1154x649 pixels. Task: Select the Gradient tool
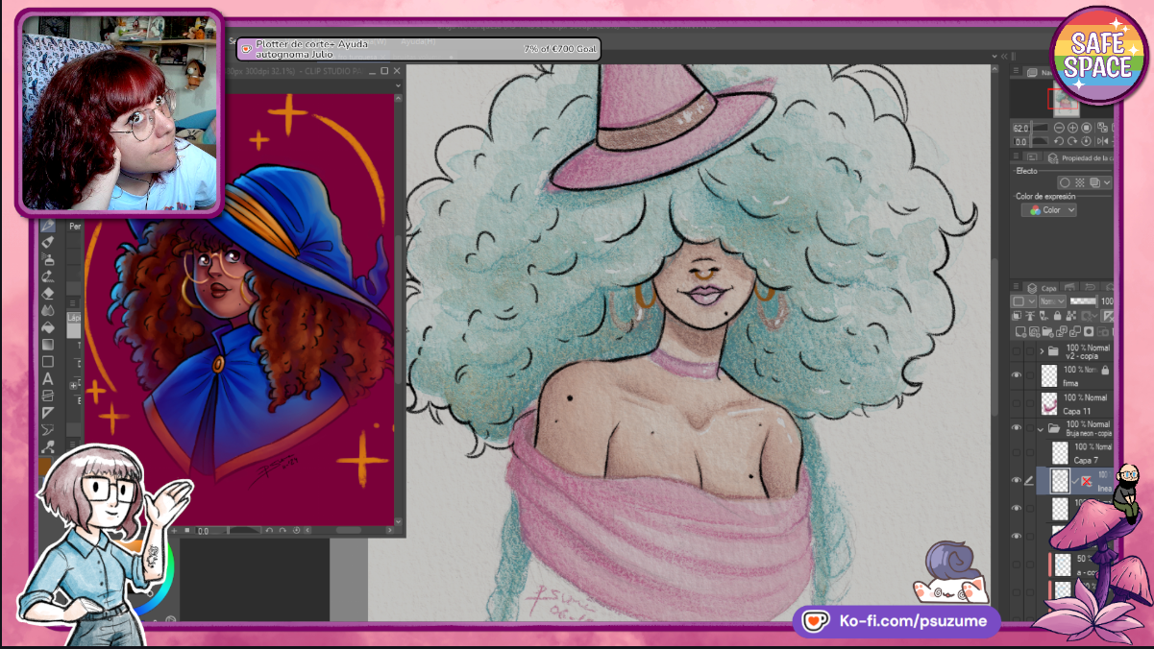(x=48, y=344)
